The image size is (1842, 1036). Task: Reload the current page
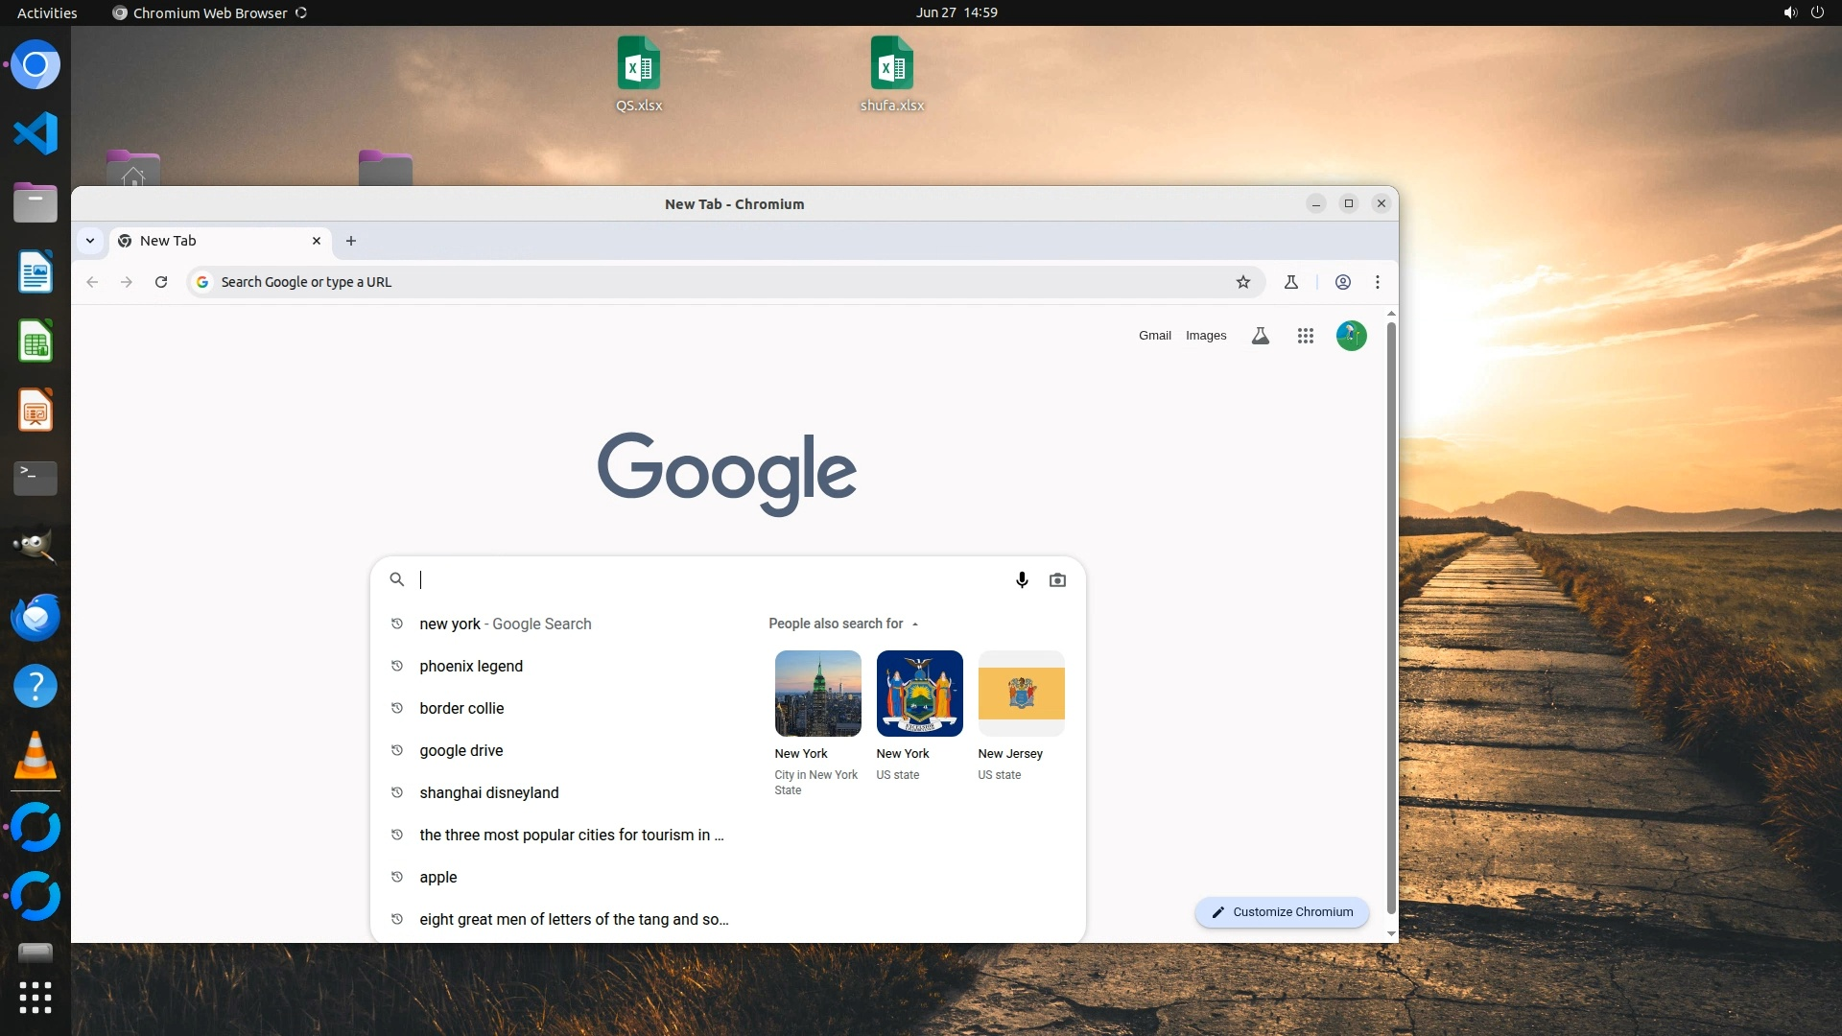(x=161, y=282)
